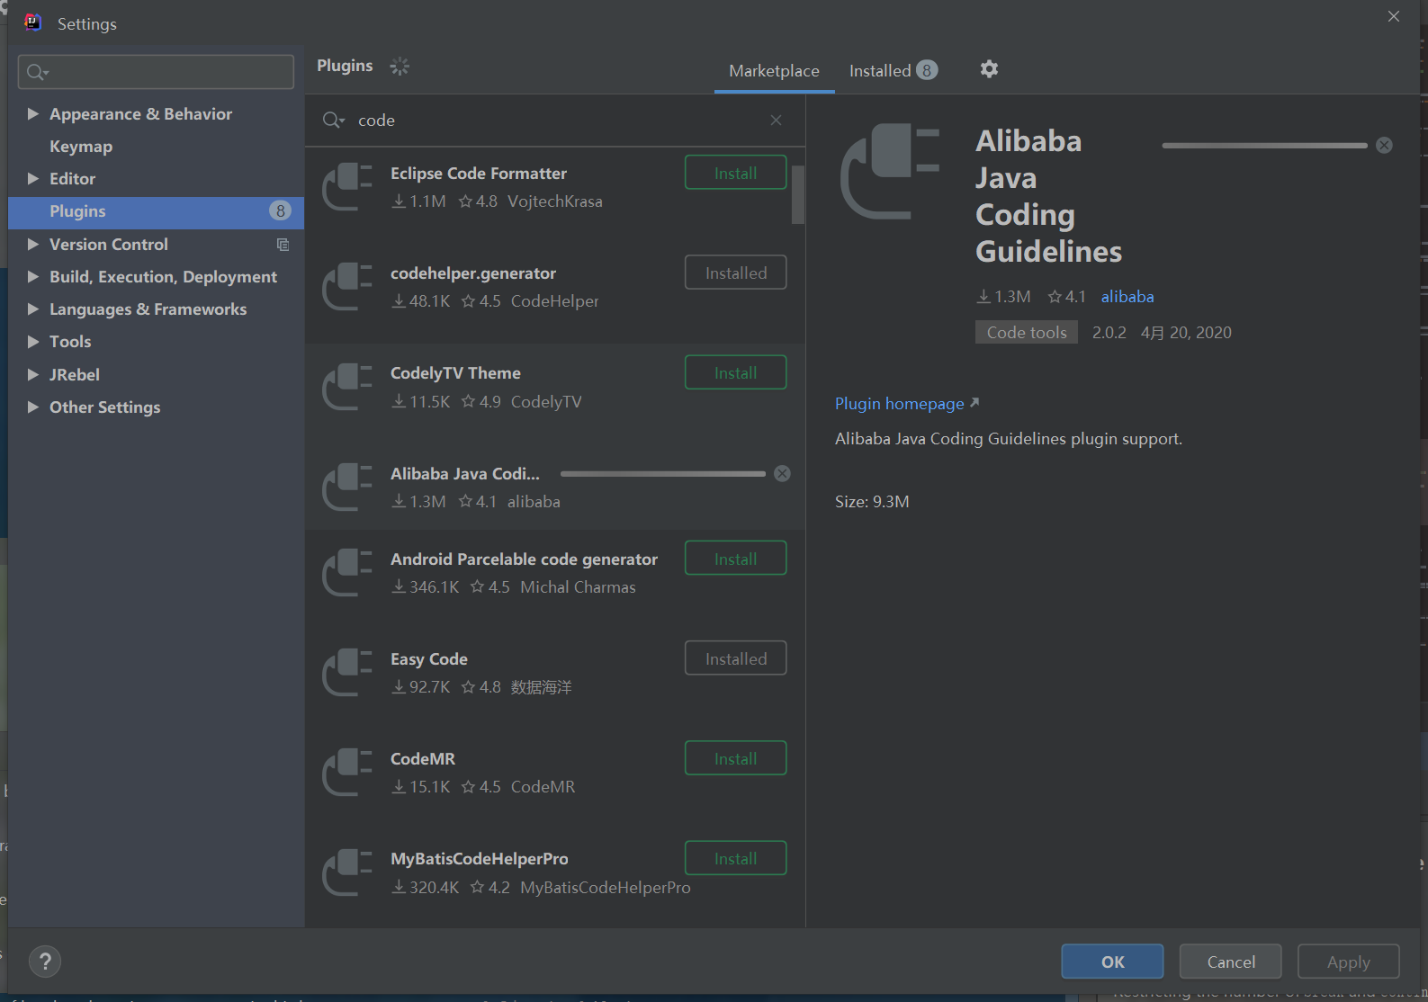Viewport: 1428px width, 1002px height.
Task: Expand the Editor settings node
Action: tap(33, 178)
